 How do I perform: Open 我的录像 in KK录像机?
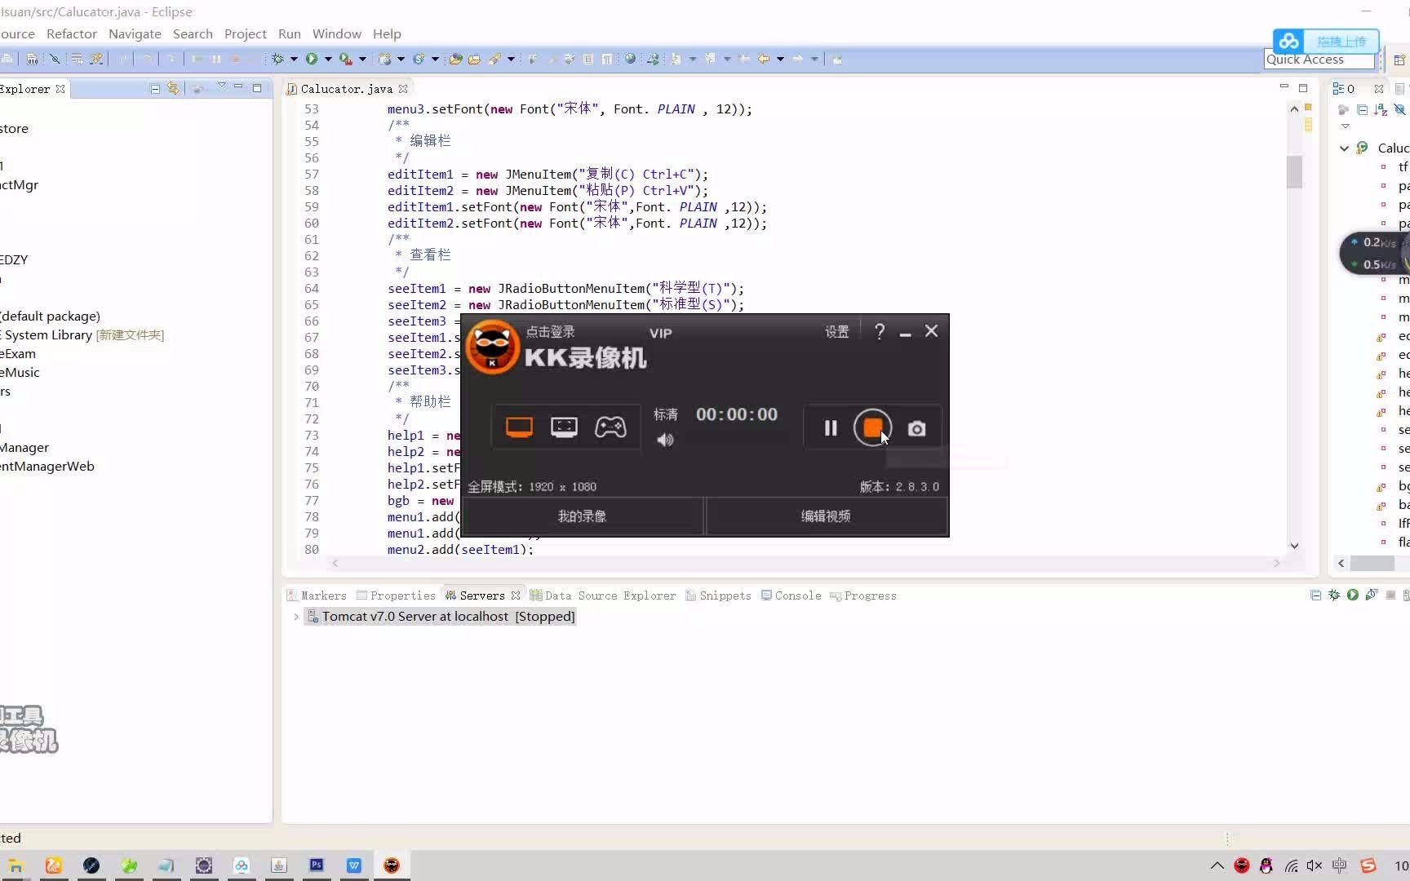click(582, 516)
